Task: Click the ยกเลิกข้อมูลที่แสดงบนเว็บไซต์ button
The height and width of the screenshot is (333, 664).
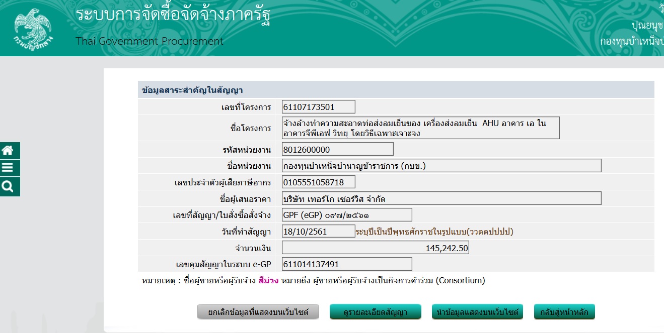Action: click(259, 312)
